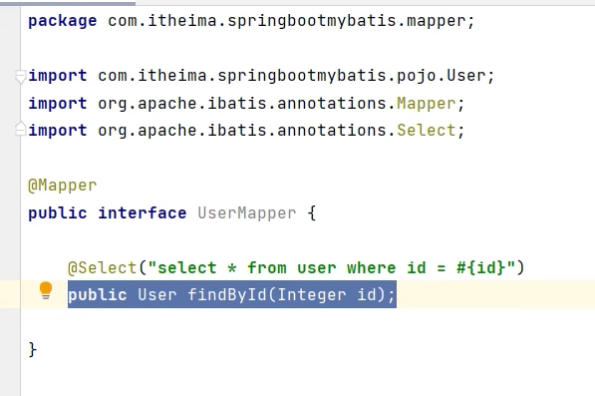595x396 pixels.
Task: Click the word 'package' keyword
Action: [63, 21]
